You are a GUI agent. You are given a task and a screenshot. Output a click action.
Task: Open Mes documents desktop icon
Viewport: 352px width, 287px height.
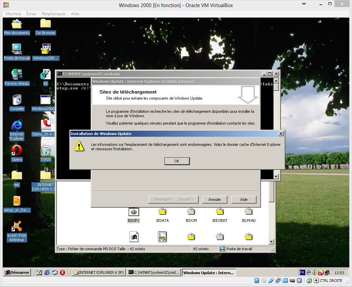tap(17, 27)
